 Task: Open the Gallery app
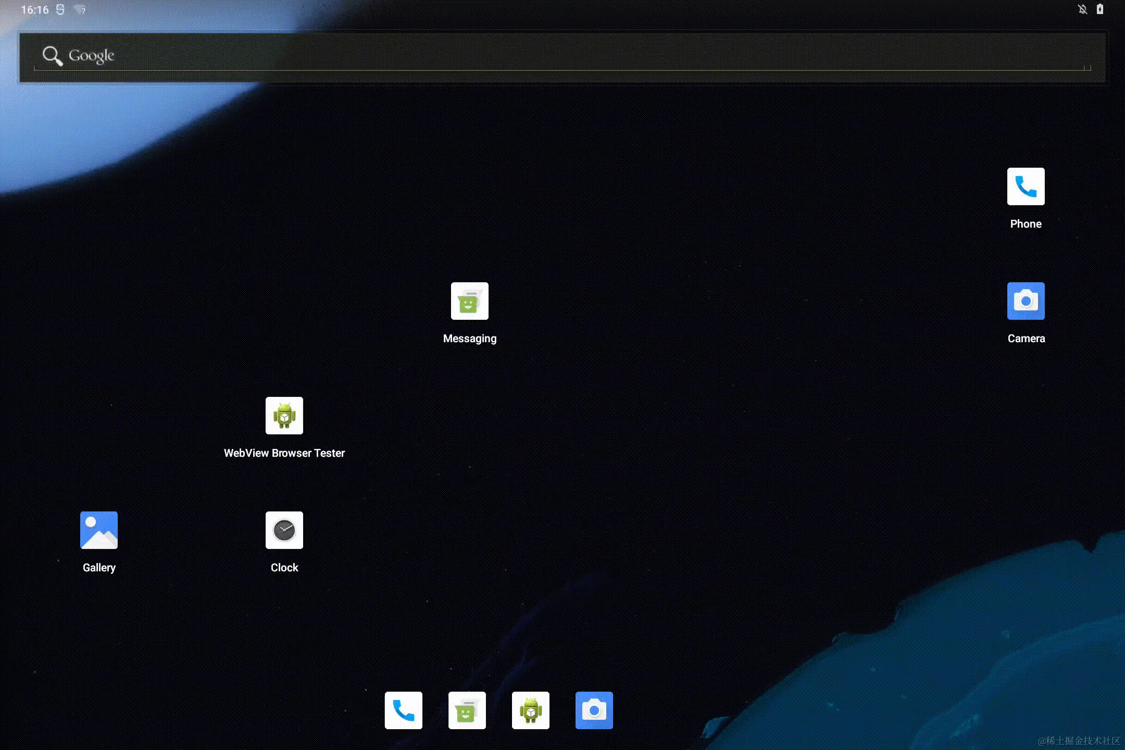click(98, 530)
